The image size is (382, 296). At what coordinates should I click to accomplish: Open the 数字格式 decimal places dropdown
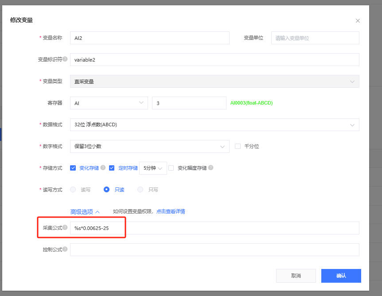[150, 146]
